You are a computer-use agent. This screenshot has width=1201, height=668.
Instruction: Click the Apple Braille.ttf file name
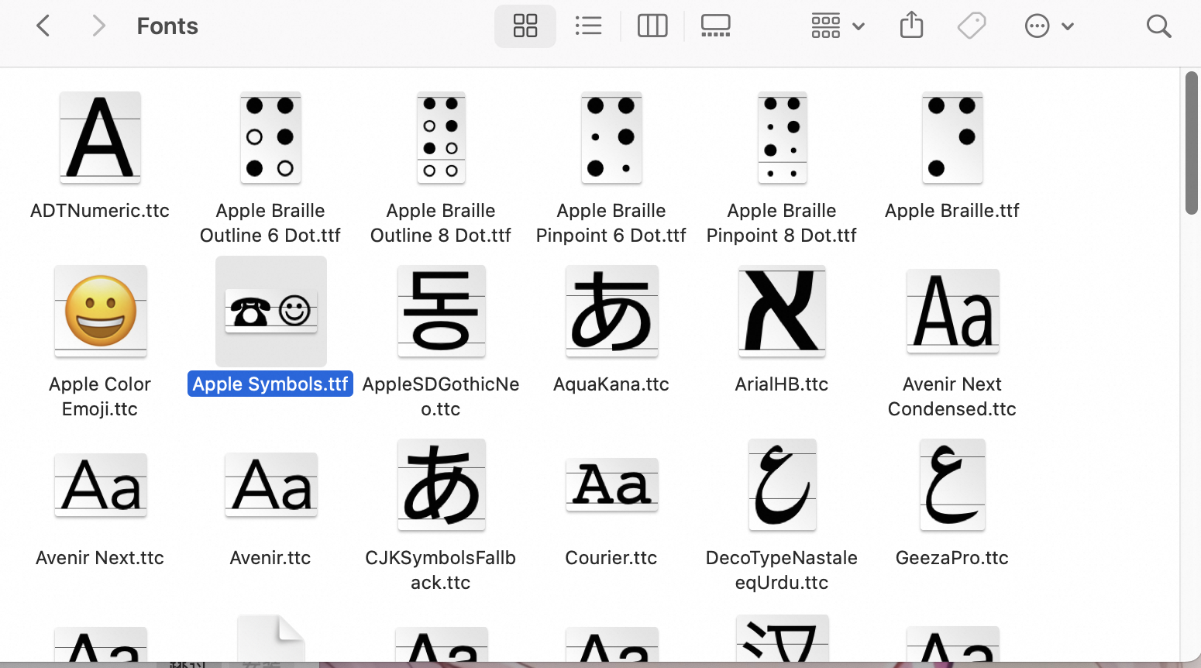point(952,211)
